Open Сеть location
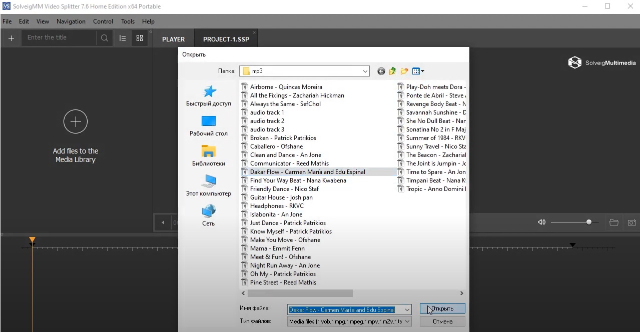 (x=209, y=216)
